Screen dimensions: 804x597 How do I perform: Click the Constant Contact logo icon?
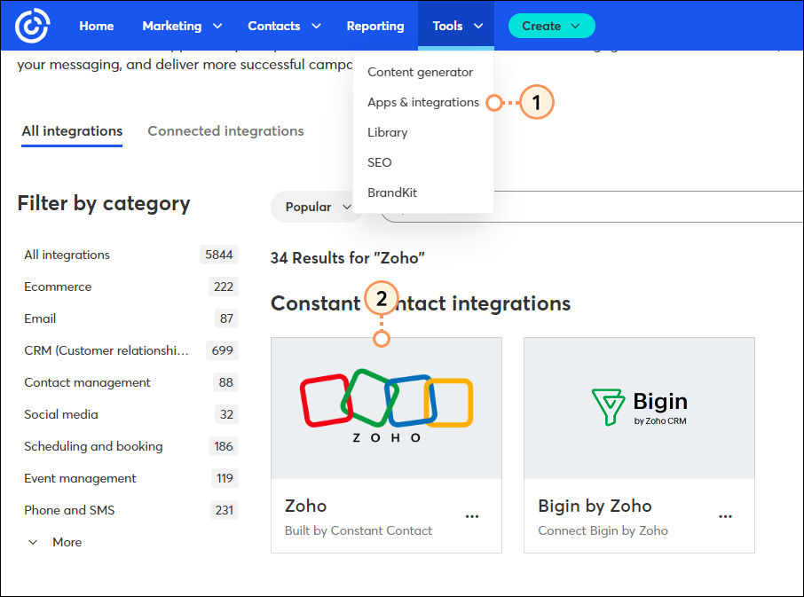[x=31, y=25]
